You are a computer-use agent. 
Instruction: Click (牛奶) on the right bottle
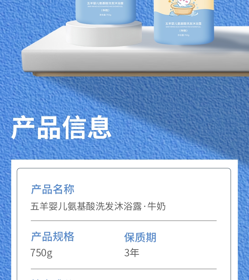coord(183,31)
